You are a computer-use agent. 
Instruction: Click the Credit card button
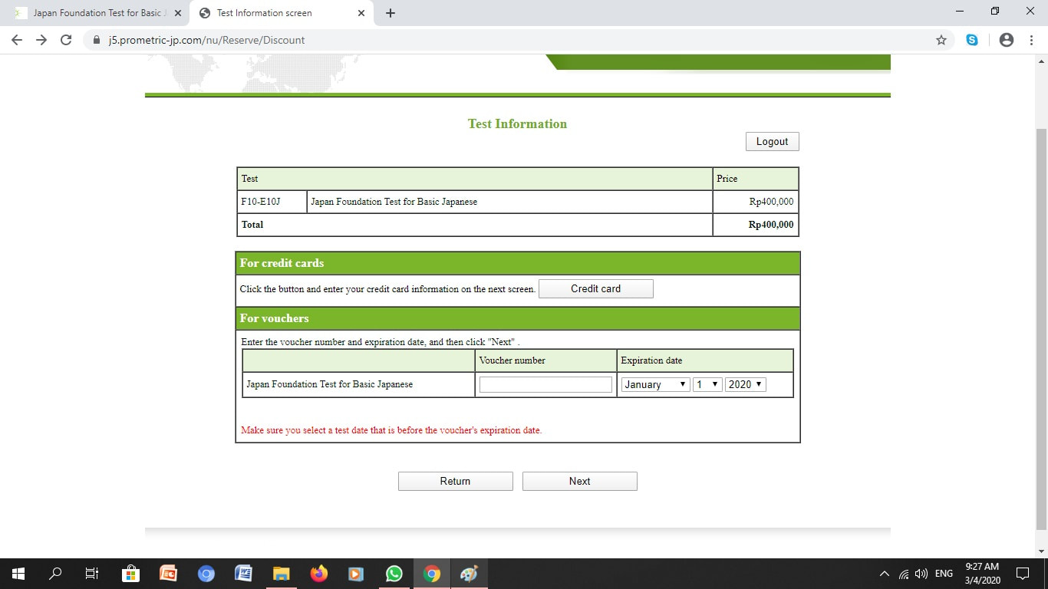[596, 288]
